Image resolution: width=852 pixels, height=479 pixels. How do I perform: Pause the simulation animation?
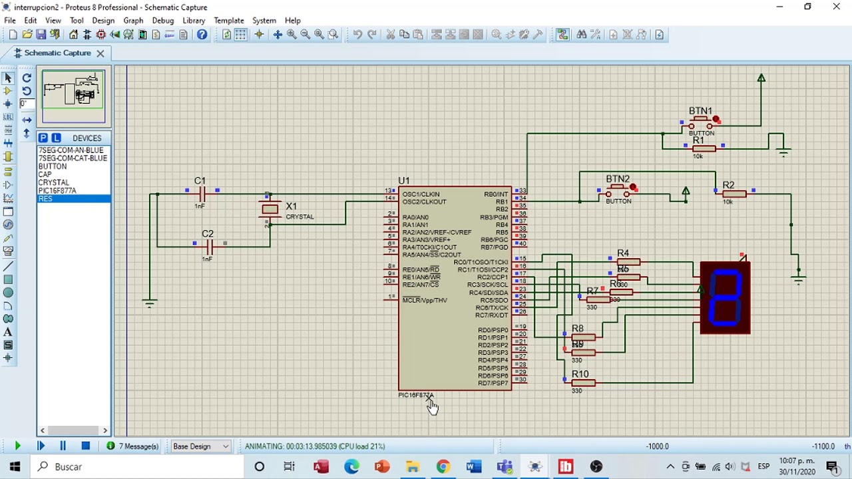pyautogui.click(x=63, y=446)
